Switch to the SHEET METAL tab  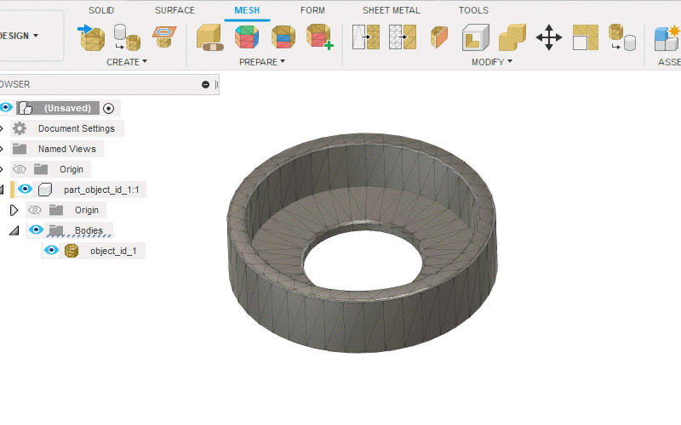point(392,10)
